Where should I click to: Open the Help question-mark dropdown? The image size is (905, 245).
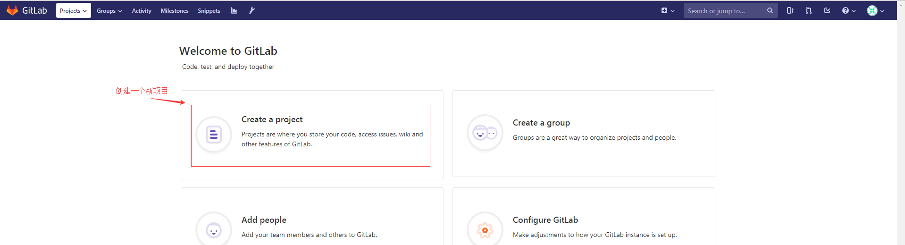[x=849, y=10]
